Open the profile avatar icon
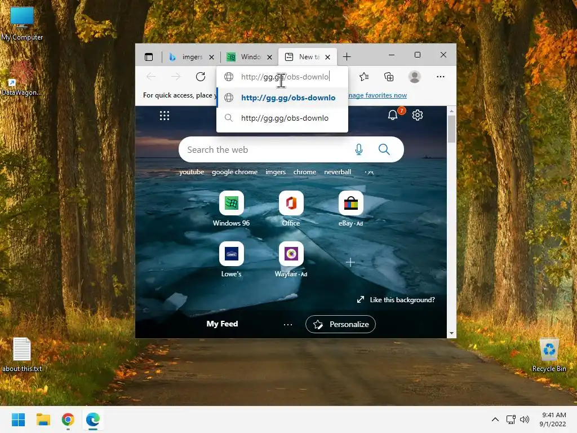The width and height of the screenshot is (577, 433). point(415,77)
